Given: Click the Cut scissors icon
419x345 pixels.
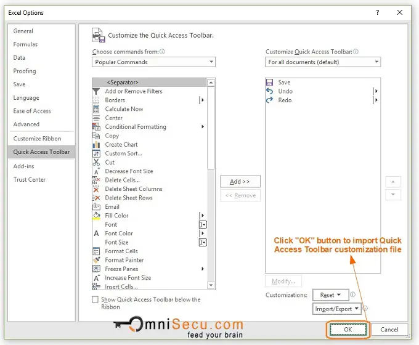Looking at the screenshot, I should (96, 162).
